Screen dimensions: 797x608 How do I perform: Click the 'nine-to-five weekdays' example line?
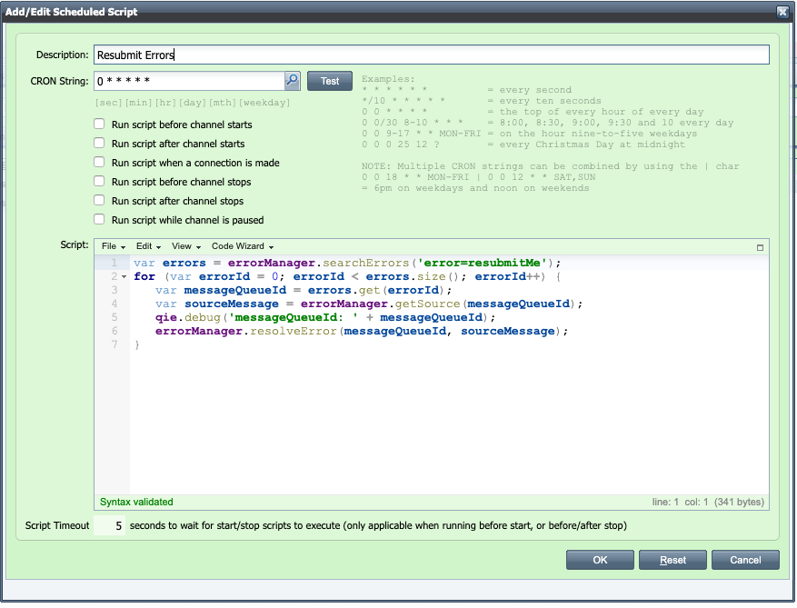[x=530, y=134]
